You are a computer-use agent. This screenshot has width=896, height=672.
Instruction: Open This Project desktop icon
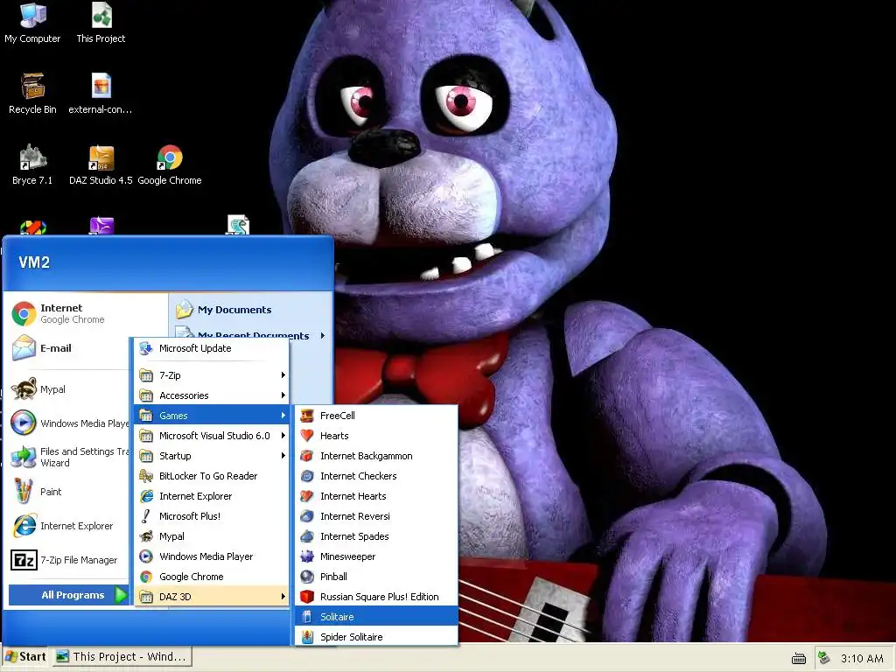(101, 23)
